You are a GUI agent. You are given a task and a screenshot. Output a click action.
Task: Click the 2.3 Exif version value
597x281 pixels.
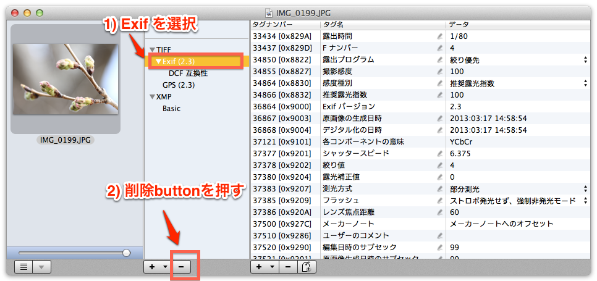[455, 107]
